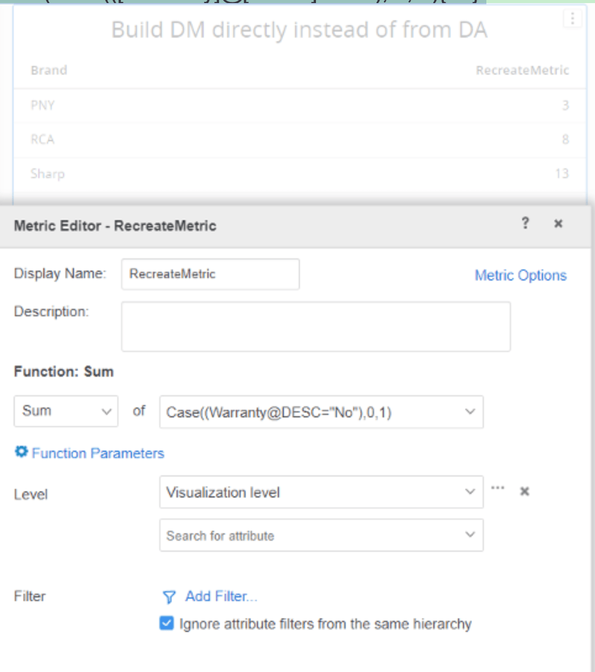Uncheck Ignore attribute filters from same hierarchy
Screen dimensions: 595x672
pyautogui.click(x=167, y=624)
